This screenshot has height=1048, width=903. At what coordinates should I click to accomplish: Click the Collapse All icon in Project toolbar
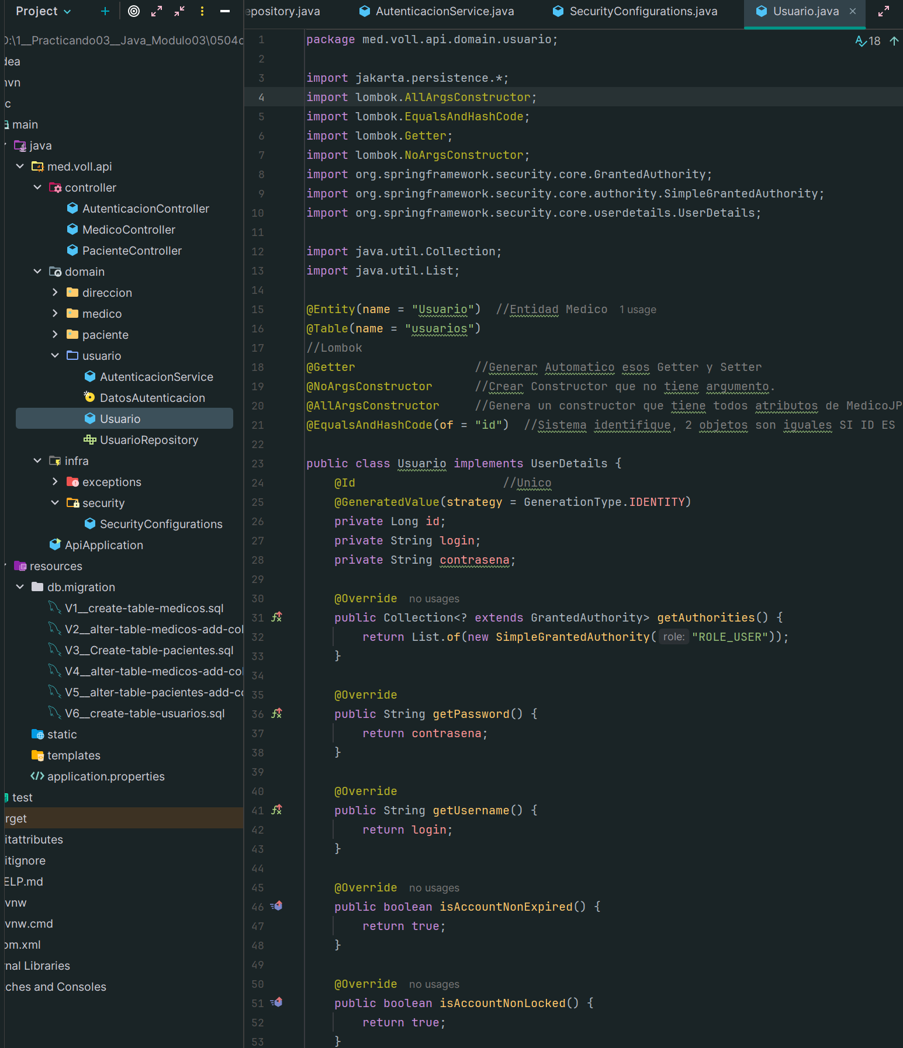(179, 11)
